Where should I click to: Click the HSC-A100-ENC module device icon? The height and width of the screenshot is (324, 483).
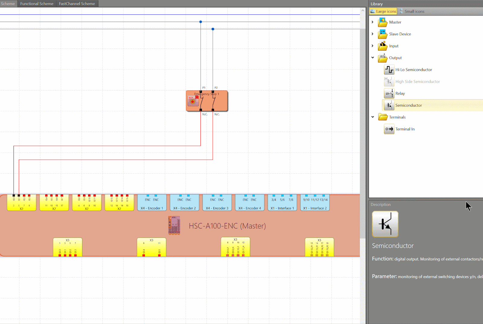coord(174,225)
